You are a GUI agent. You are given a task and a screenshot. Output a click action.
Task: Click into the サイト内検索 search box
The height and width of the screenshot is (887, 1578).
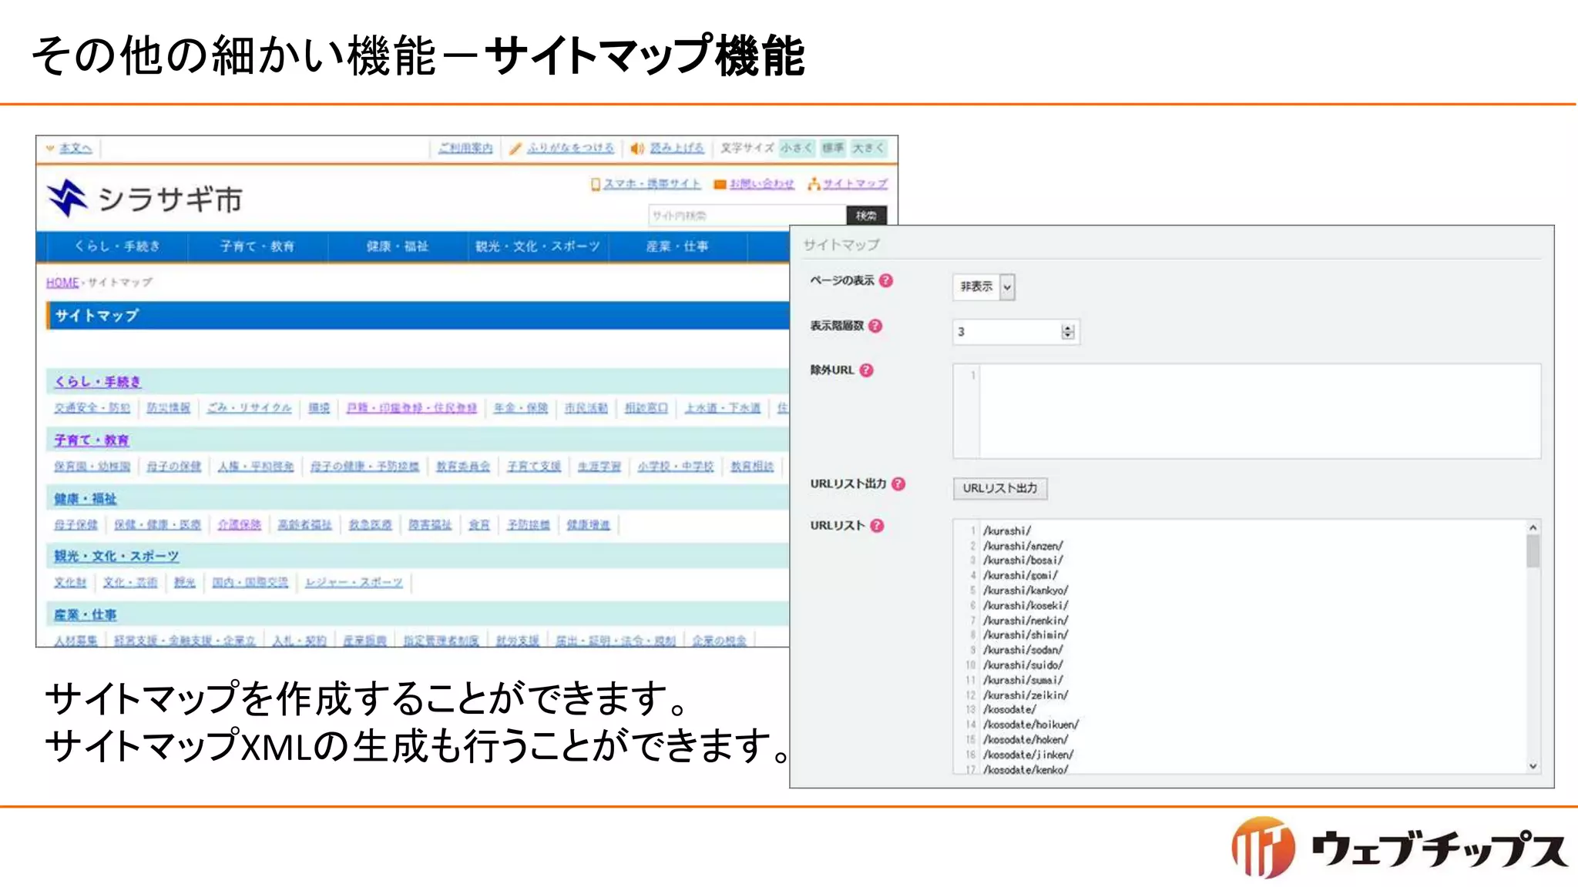tap(747, 216)
